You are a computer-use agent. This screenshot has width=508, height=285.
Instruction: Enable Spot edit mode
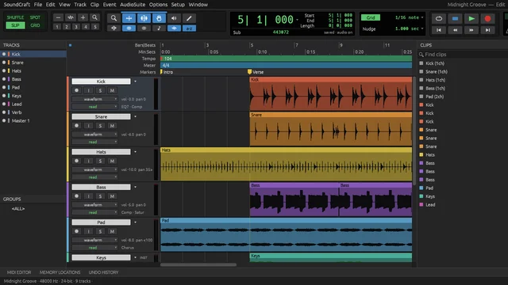(x=35, y=17)
